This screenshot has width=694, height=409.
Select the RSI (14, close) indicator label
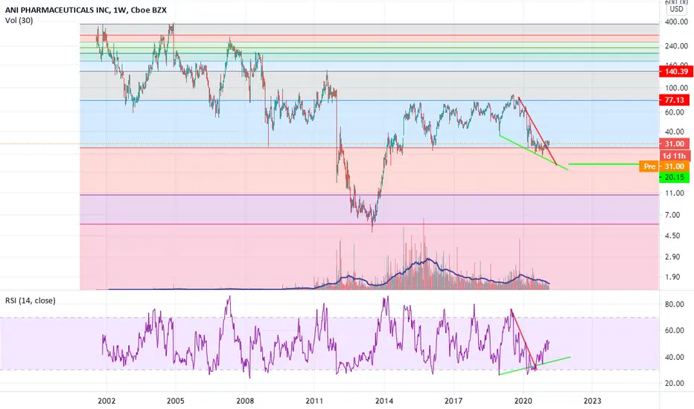click(31, 300)
